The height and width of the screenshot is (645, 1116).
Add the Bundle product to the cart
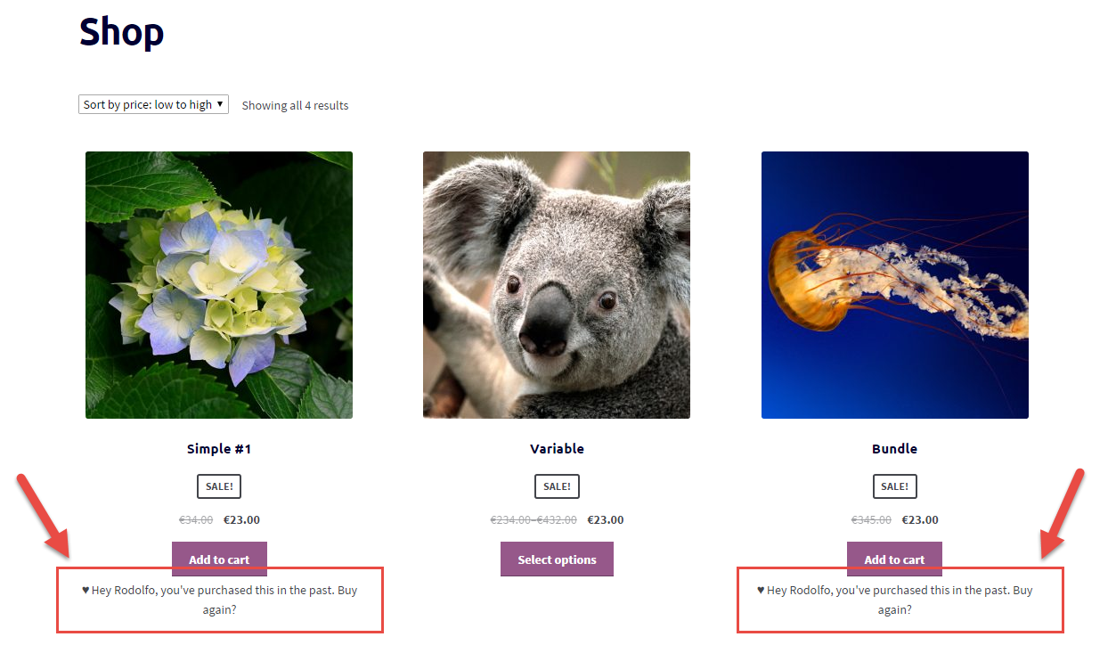point(894,559)
